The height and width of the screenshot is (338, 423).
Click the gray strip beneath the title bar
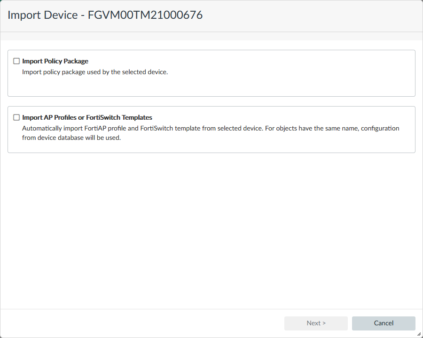click(x=211, y=36)
